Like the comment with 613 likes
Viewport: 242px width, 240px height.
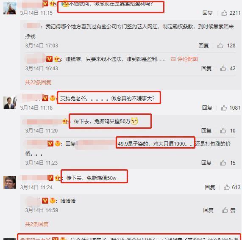227,187
